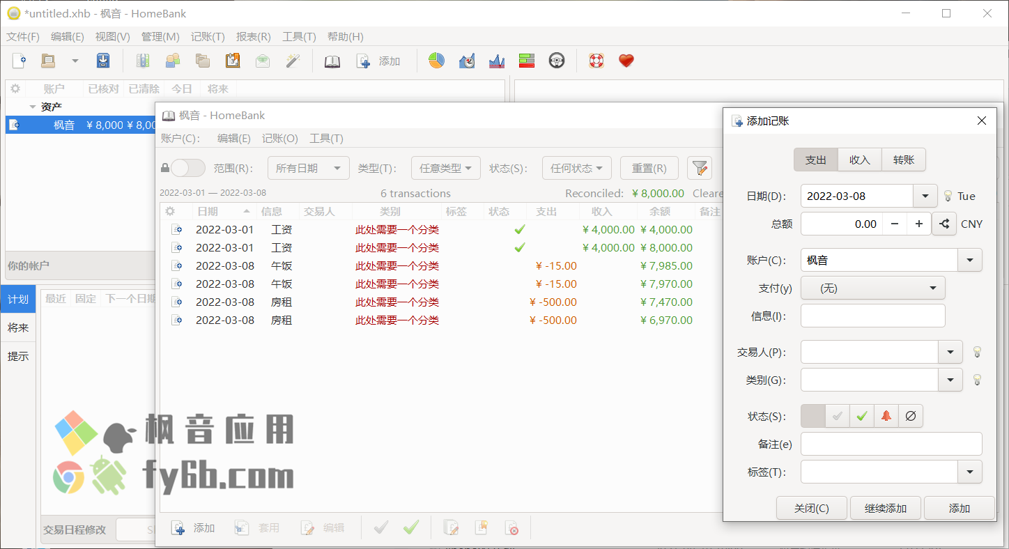Open budget report bars icon
Image resolution: width=1009 pixels, height=549 pixels.
click(x=527, y=61)
